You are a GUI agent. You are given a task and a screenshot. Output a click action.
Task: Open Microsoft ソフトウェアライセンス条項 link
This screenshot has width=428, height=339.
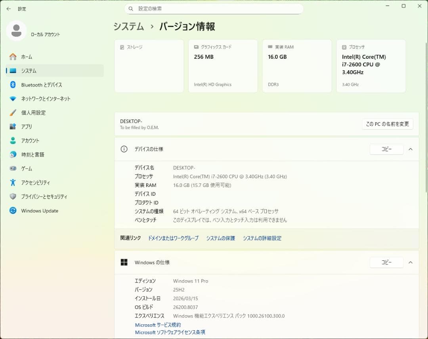[170, 332]
